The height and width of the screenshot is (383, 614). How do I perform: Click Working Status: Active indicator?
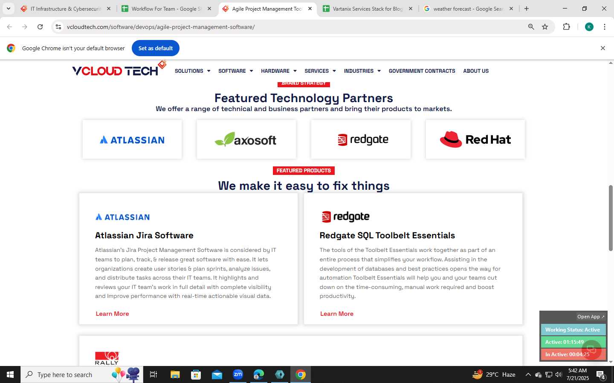(x=573, y=330)
